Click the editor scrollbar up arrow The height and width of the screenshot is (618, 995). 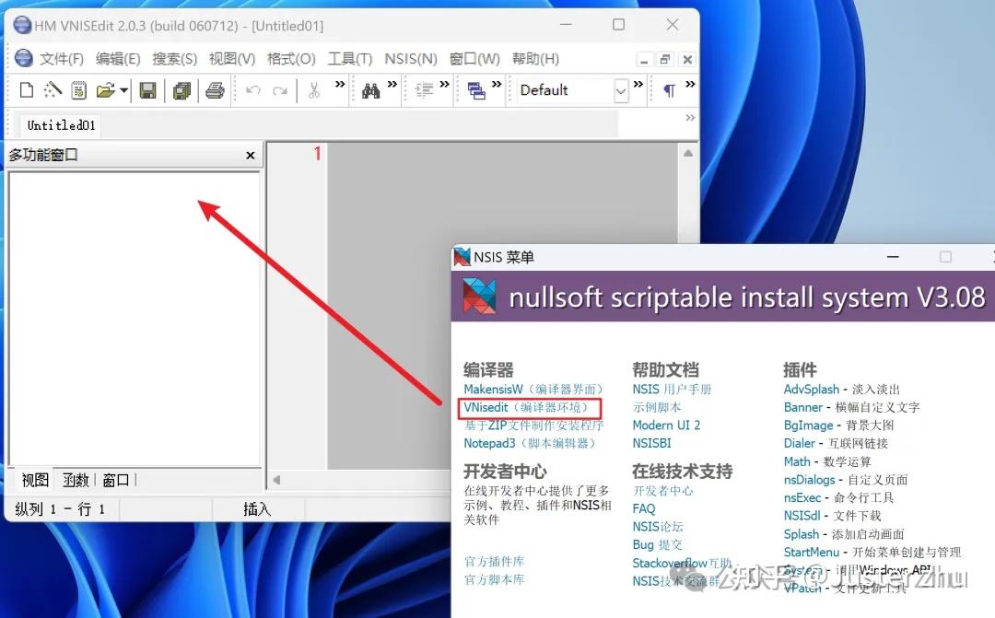tap(688, 153)
